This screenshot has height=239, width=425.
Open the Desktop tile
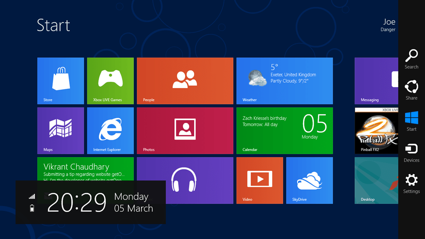[376, 180]
